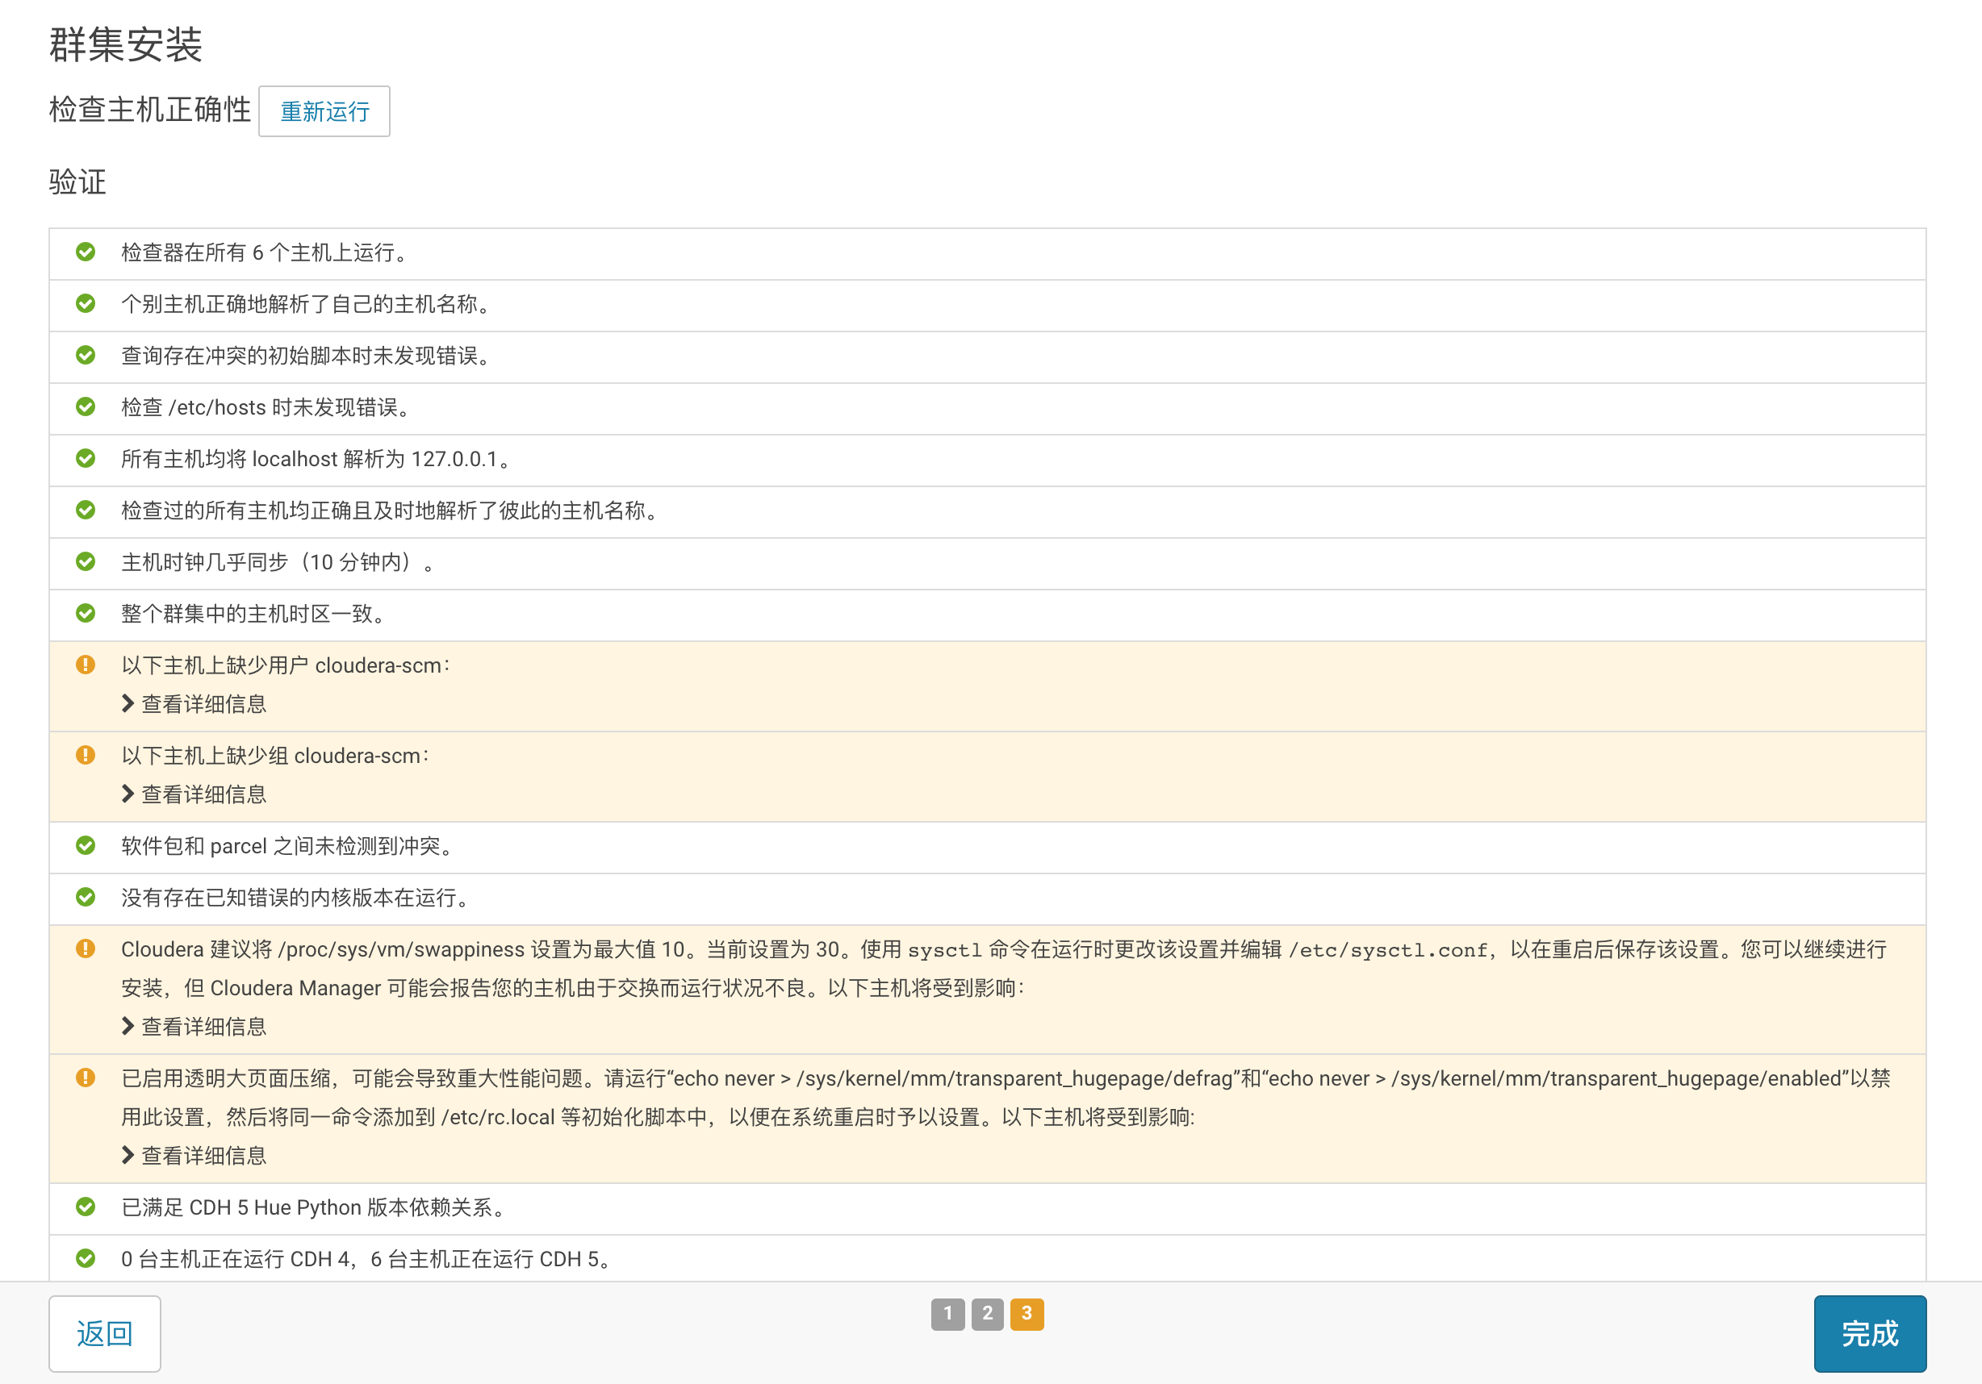
Task: Select wizard step 3 indicator
Action: tap(1027, 1314)
